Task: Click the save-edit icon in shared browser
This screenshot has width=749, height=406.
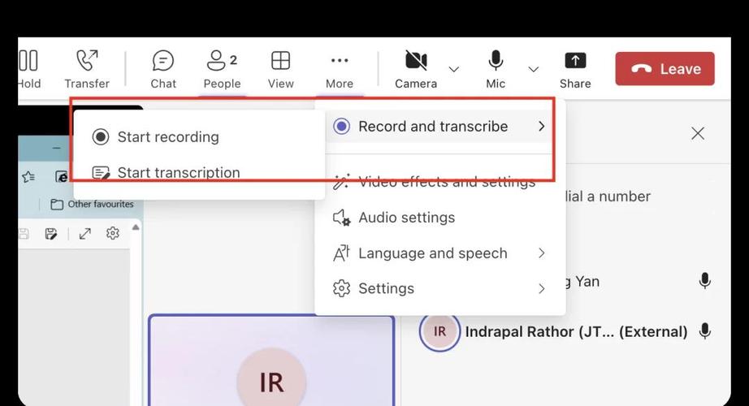Action: [50, 234]
